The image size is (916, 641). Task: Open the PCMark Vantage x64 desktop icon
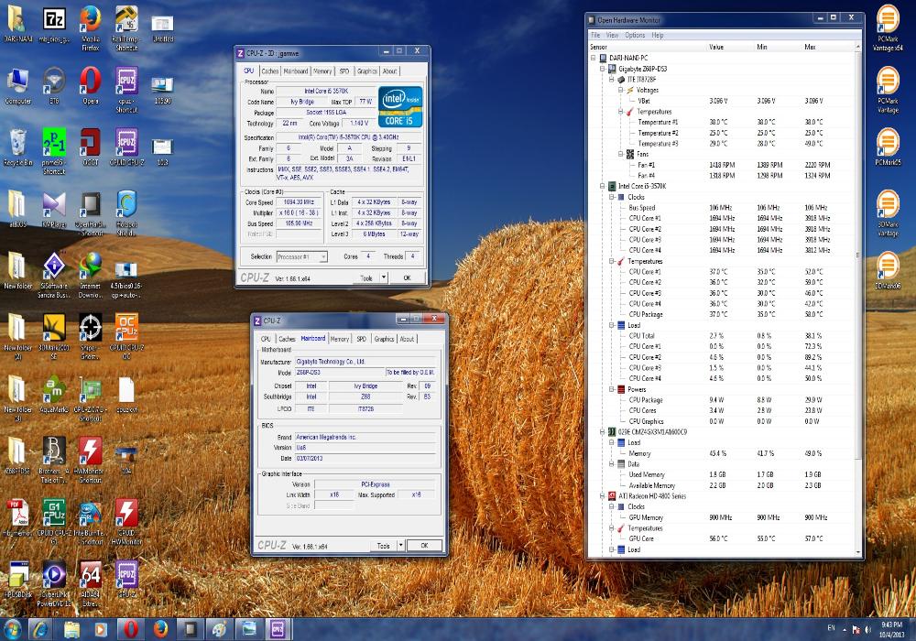click(x=888, y=27)
